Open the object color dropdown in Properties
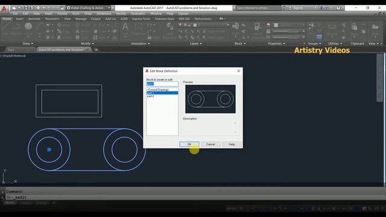 [303, 25]
